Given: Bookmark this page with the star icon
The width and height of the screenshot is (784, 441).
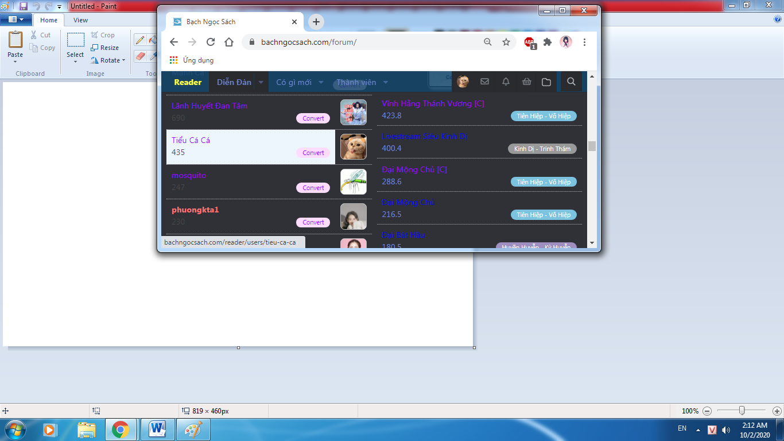Looking at the screenshot, I should pos(506,42).
